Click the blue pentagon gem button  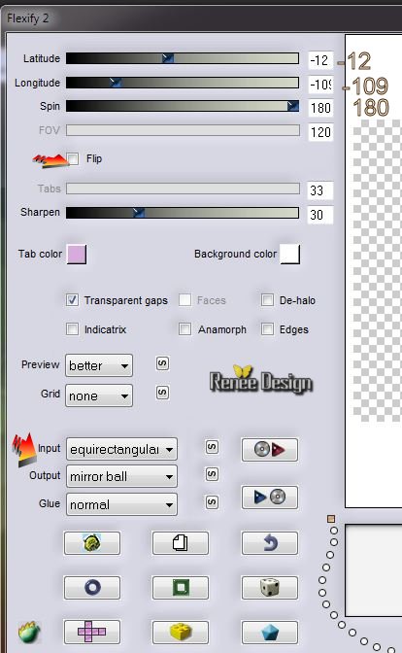[270, 632]
